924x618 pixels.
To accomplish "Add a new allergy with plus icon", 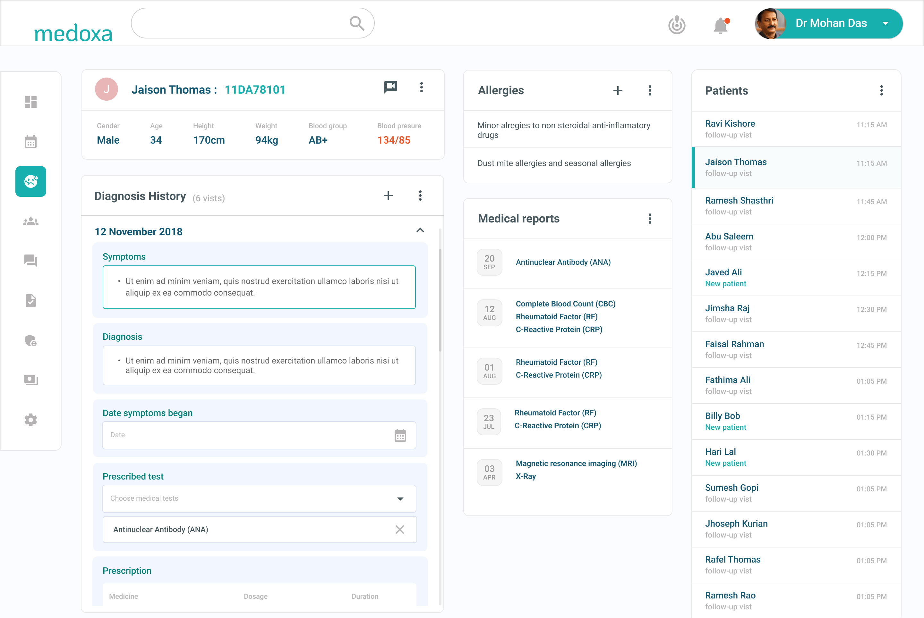I will (x=618, y=91).
